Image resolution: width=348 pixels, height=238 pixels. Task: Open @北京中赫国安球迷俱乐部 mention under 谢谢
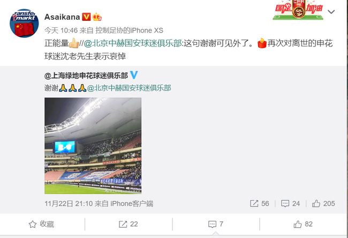click(x=129, y=88)
